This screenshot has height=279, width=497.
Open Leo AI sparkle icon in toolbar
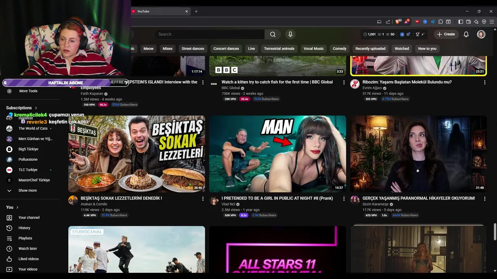pos(476,22)
